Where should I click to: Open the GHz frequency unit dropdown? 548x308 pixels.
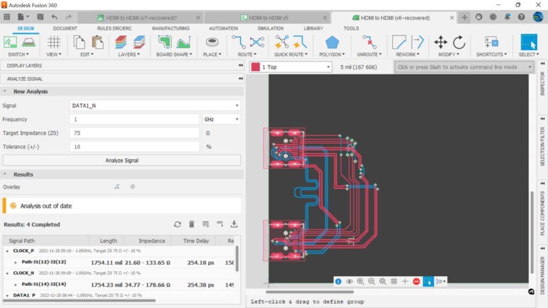(x=221, y=120)
